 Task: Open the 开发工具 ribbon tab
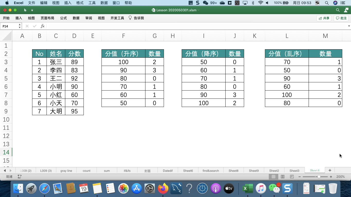[x=117, y=18]
